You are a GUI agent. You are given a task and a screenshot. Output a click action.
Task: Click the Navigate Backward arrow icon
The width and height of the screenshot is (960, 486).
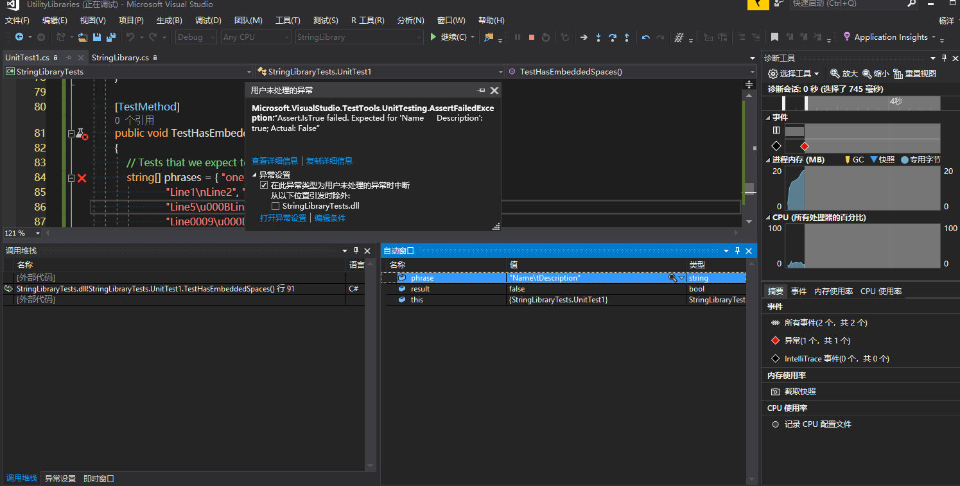(19, 37)
